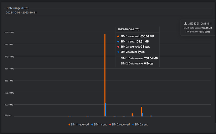Toggle SIM 2 sent legend item

click(x=140, y=125)
